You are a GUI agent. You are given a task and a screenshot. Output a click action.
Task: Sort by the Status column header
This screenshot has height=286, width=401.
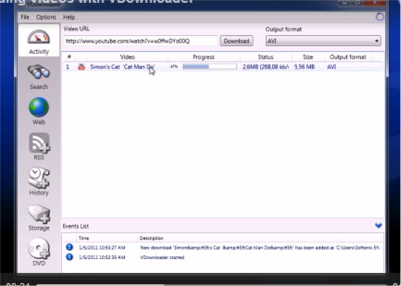265,57
